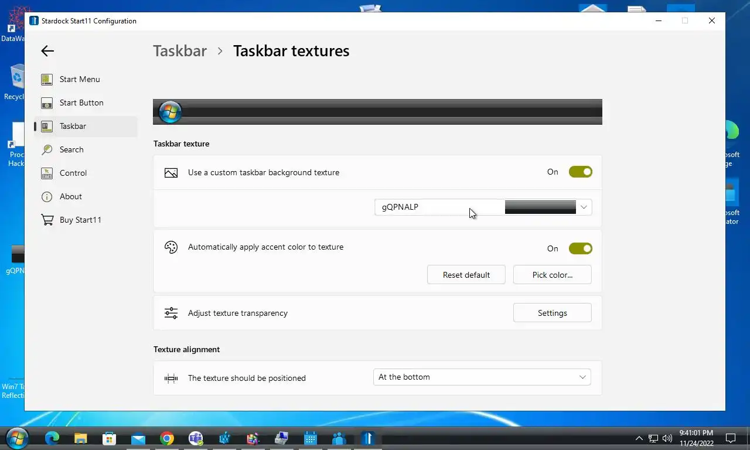Show hidden tray icons chevron

[639, 438]
